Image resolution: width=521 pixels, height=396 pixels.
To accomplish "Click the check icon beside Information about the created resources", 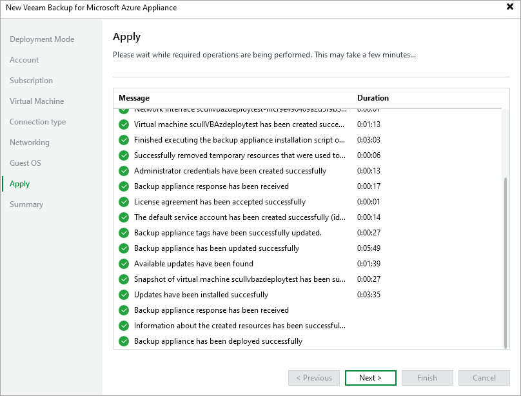I will [124, 326].
